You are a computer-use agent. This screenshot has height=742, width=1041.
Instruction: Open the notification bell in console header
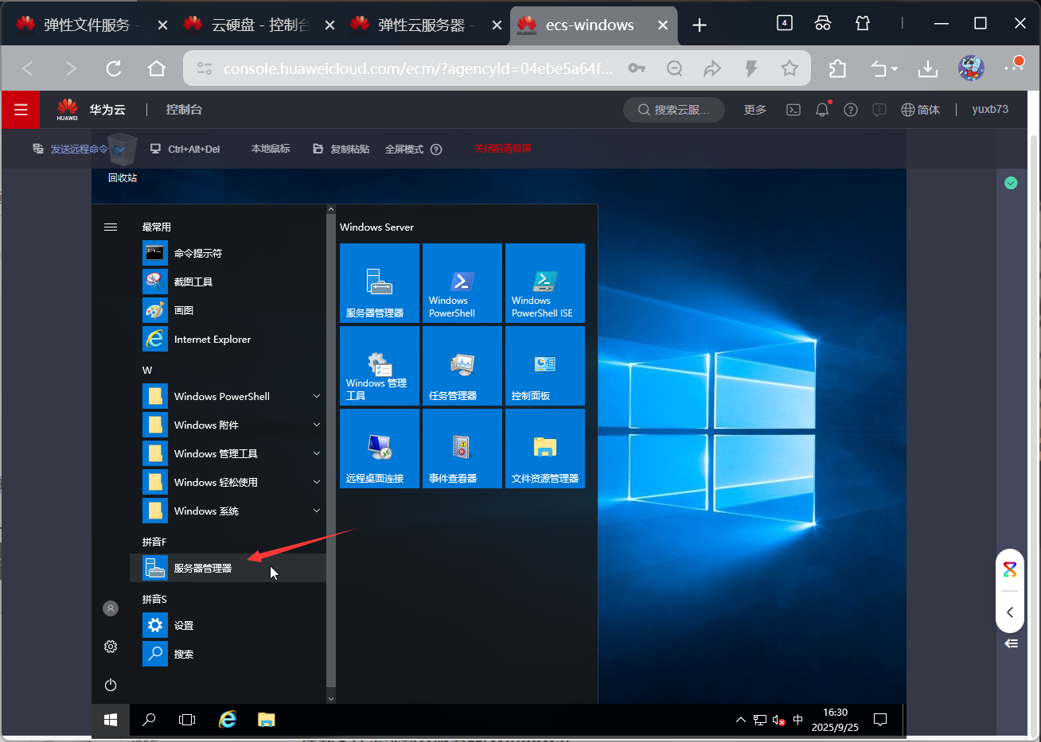pos(822,110)
